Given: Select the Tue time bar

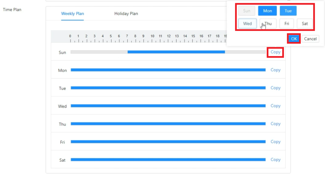Looking at the screenshot, I should coord(168,88).
